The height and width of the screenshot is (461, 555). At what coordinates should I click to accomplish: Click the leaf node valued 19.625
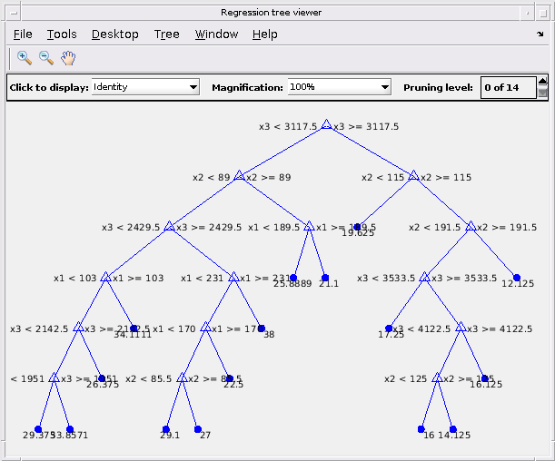point(357,227)
